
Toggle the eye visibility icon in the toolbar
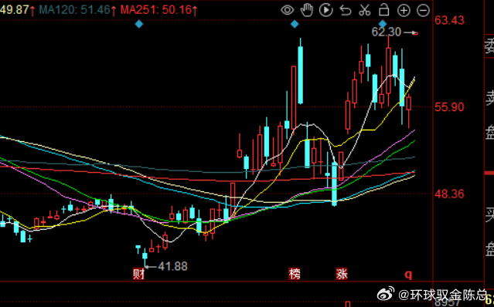[x=287, y=10]
